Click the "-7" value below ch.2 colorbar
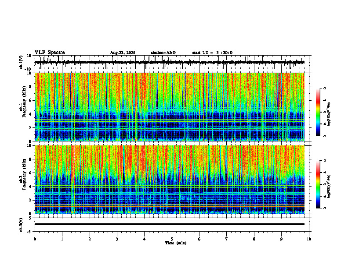Image resolution: width=348 pixels, height=268 pixels. [x=324, y=208]
